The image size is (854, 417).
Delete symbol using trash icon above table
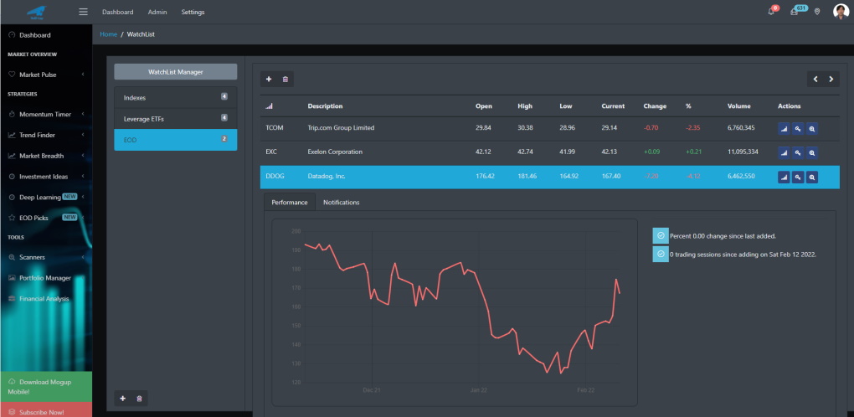coord(286,80)
